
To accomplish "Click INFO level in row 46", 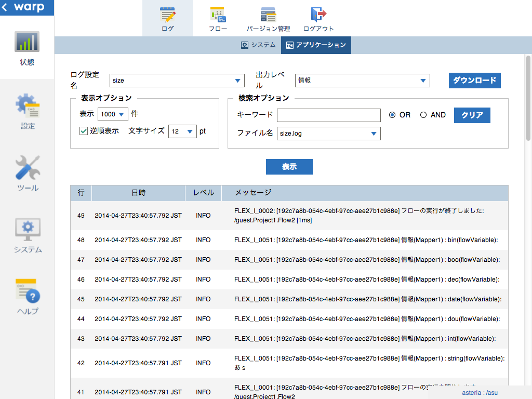I will 203,279.
